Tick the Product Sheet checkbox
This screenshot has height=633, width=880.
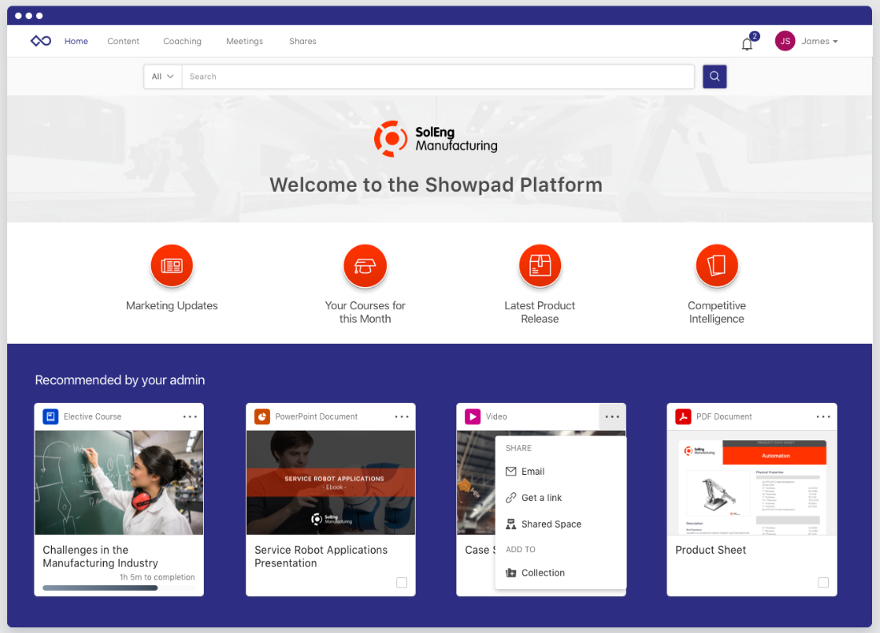823,583
